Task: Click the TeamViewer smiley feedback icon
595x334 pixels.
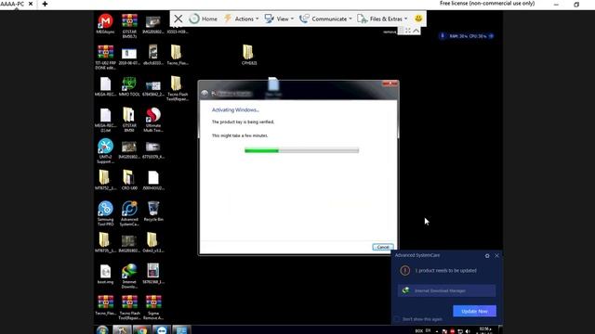Action: [418, 19]
